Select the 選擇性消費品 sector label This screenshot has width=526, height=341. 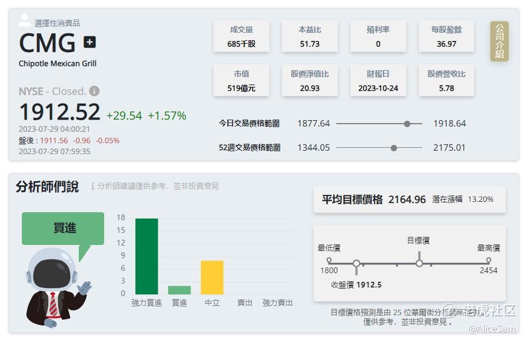(57, 23)
